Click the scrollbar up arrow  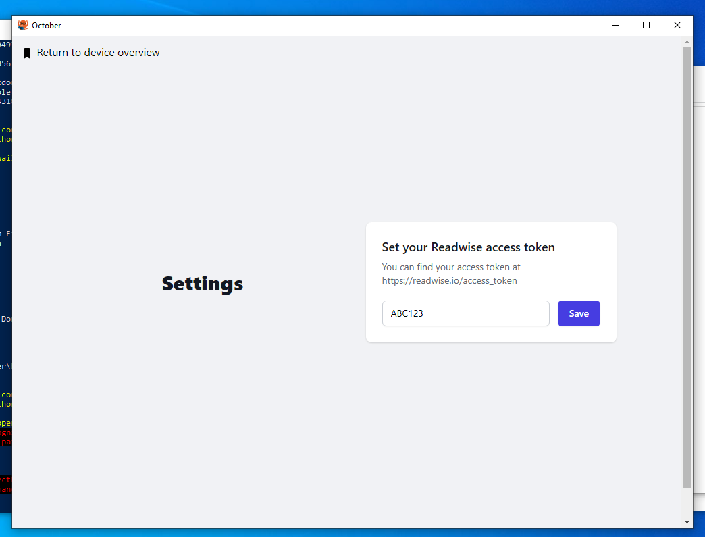[687, 42]
